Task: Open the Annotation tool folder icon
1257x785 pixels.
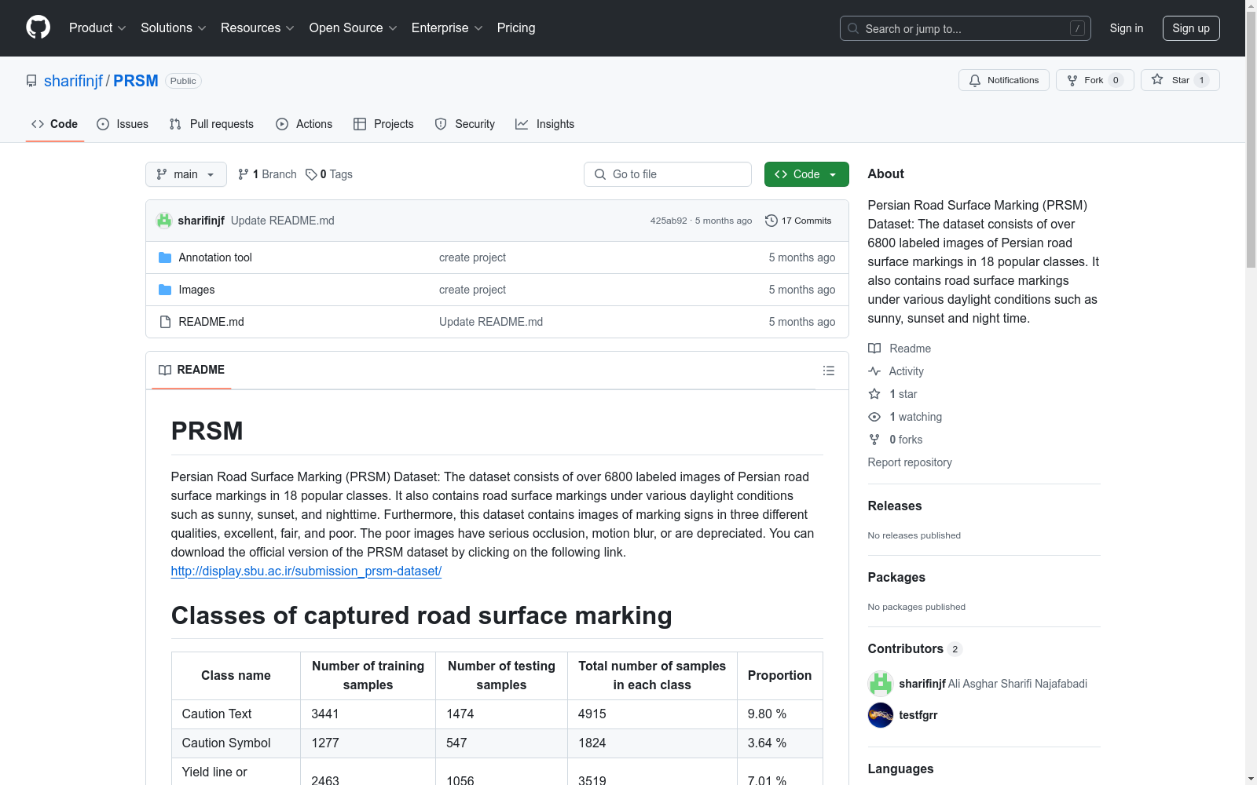Action: [165, 257]
